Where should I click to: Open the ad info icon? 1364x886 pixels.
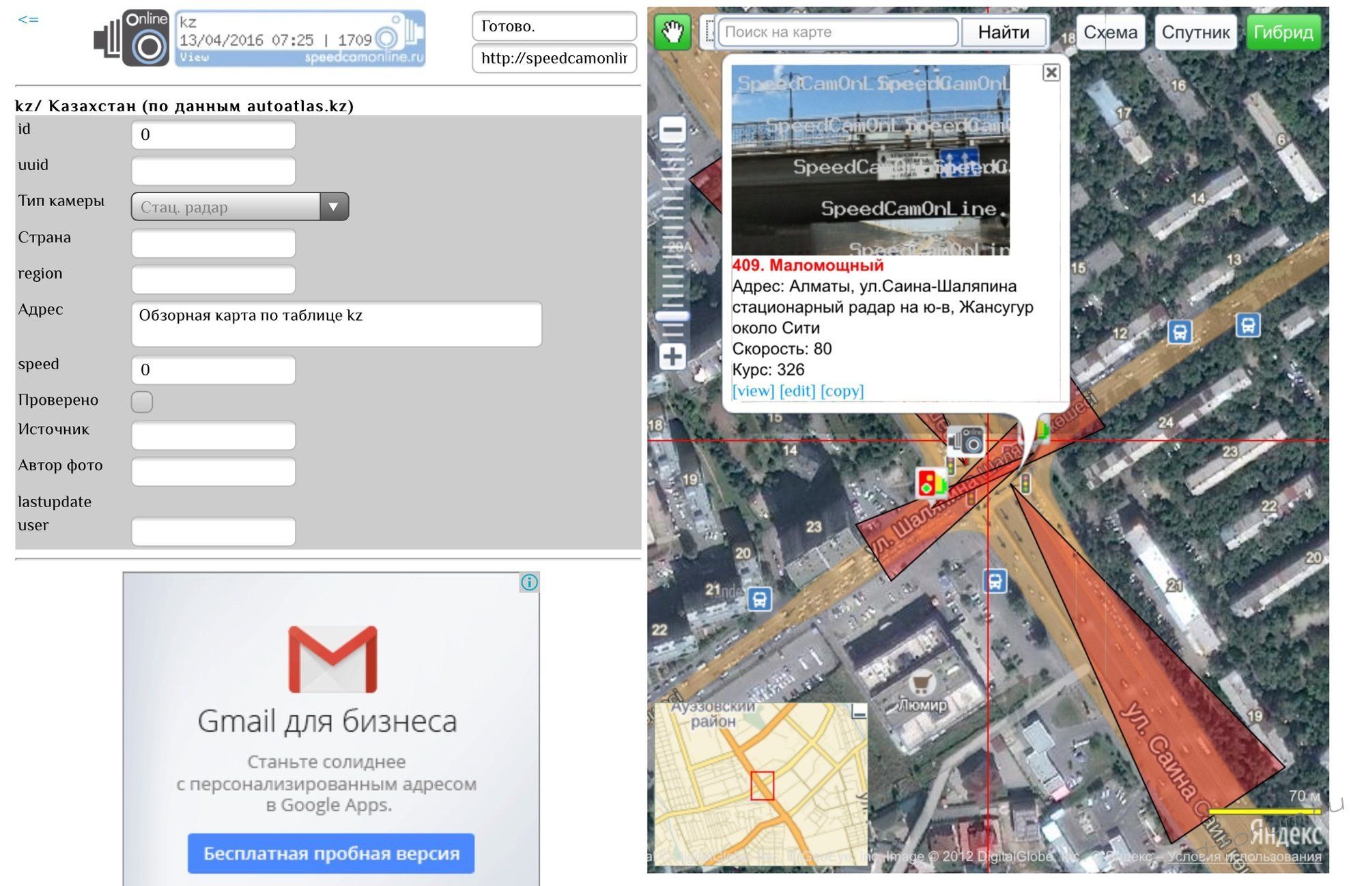tap(530, 582)
